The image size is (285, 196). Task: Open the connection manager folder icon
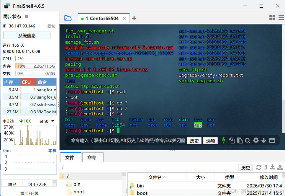[68, 18]
